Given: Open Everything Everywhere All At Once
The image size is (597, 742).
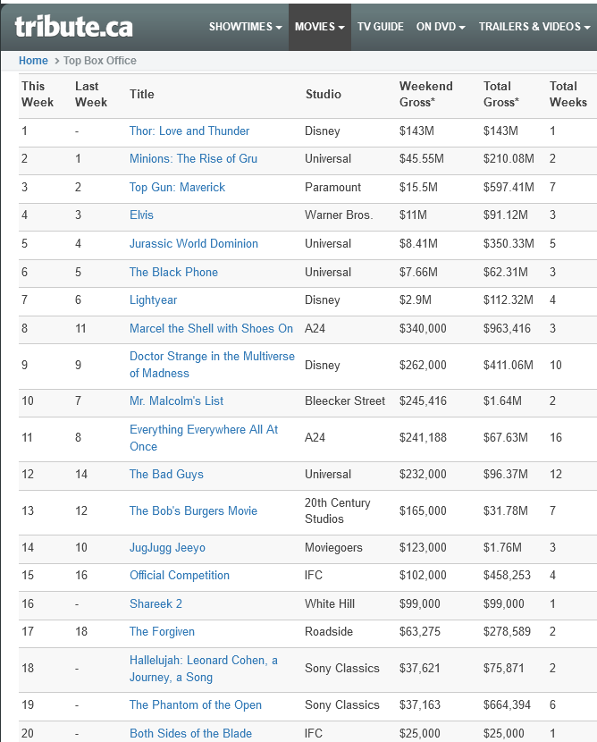Looking at the screenshot, I should [x=203, y=430].
